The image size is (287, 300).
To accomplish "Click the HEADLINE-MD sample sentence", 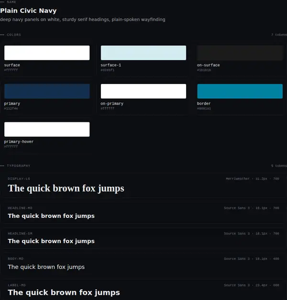I will (51, 216).
